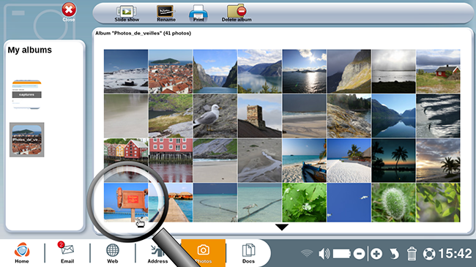
Task: Open the fjord between cliffs photo
Action: point(215,71)
